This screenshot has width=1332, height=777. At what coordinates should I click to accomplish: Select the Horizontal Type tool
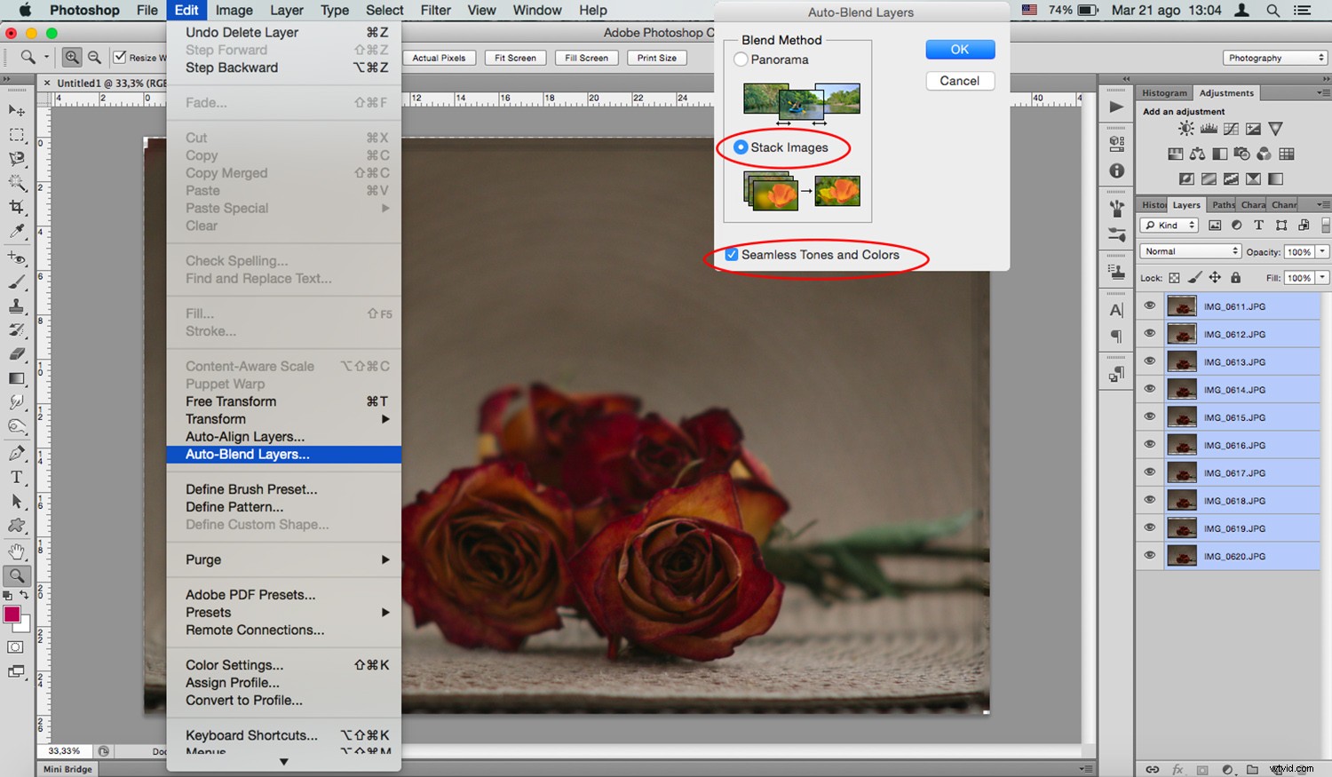click(x=17, y=478)
